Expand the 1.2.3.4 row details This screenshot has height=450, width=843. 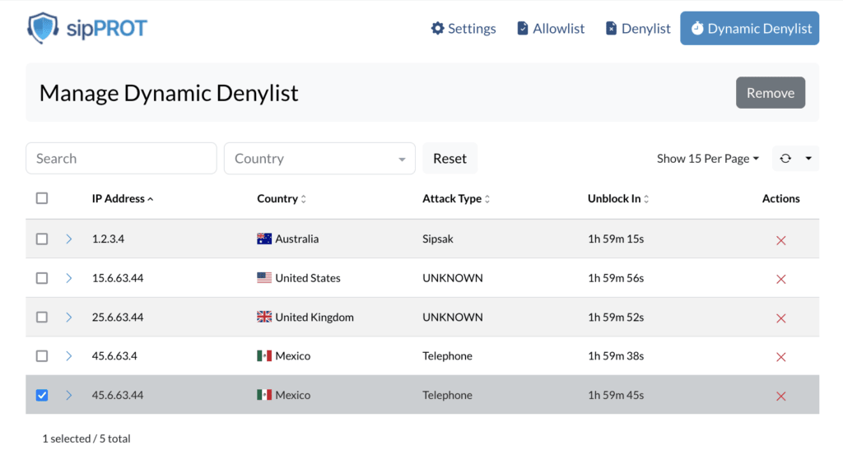[69, 239]
